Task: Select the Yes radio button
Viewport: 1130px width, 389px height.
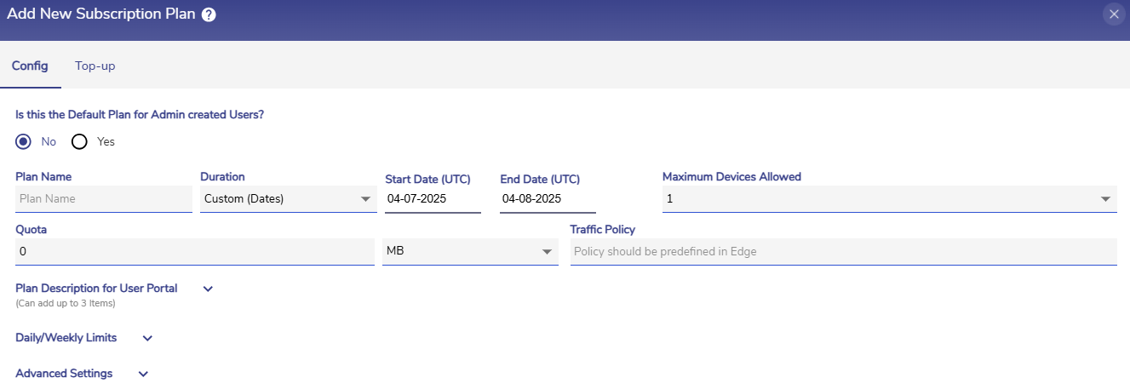Action: click(80, 141)
